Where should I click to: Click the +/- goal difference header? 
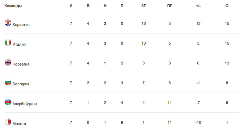198,6
